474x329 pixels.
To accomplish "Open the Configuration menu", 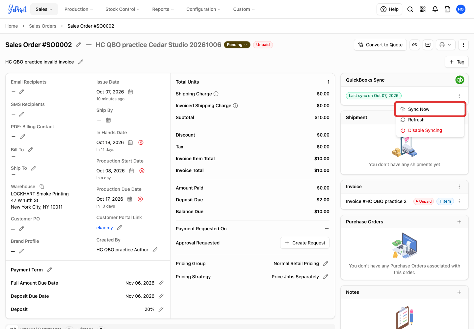I will pyautogui.click(x=203, y=9).
